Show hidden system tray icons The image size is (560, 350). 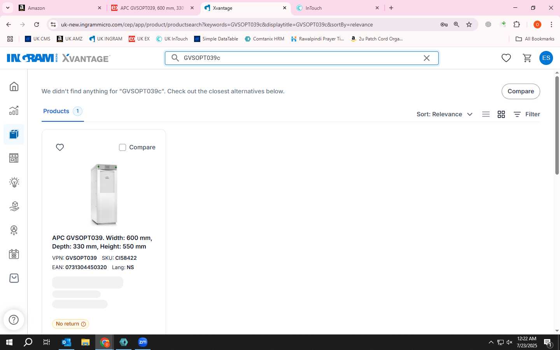point(491,342)
